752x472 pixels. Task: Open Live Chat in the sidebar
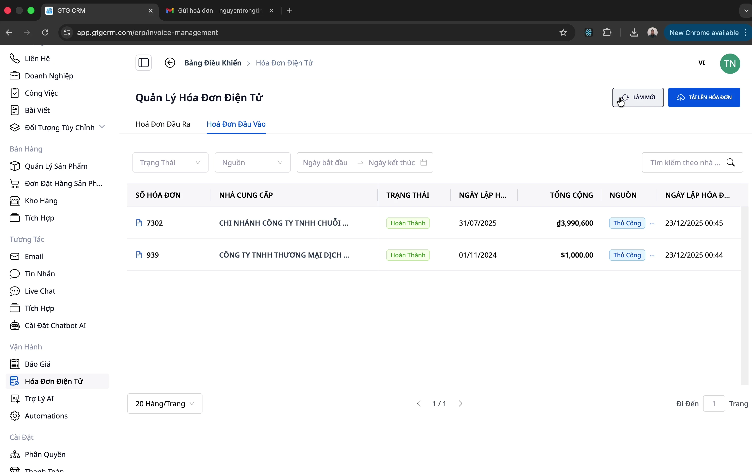[40, 291]
